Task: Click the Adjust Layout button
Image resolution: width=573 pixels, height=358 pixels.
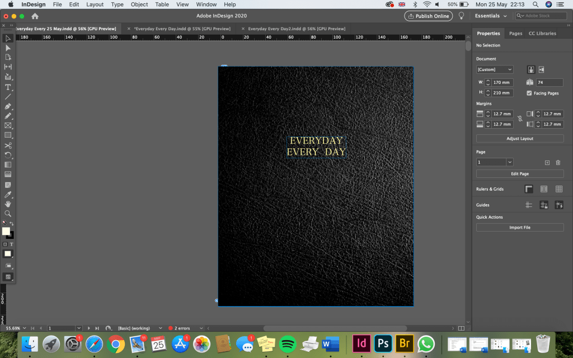Action: click(520, 138)
